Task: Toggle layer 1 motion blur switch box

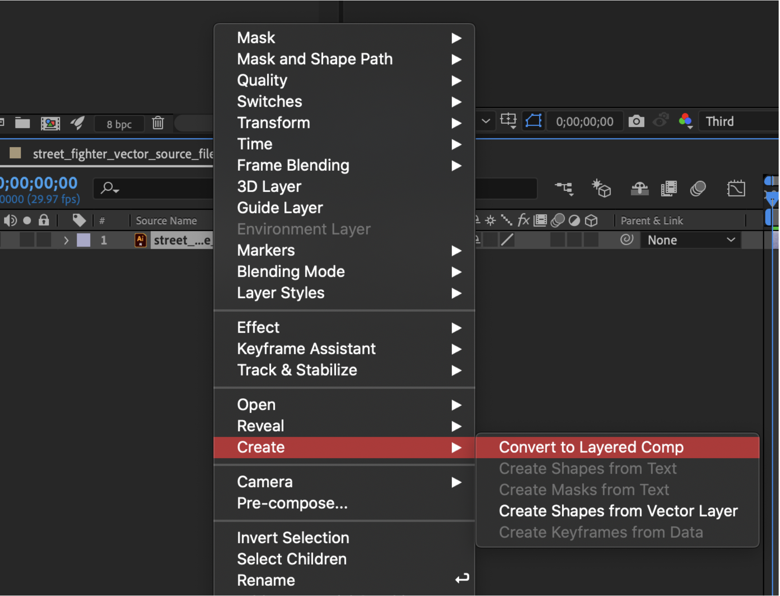Action: [557, 240]
